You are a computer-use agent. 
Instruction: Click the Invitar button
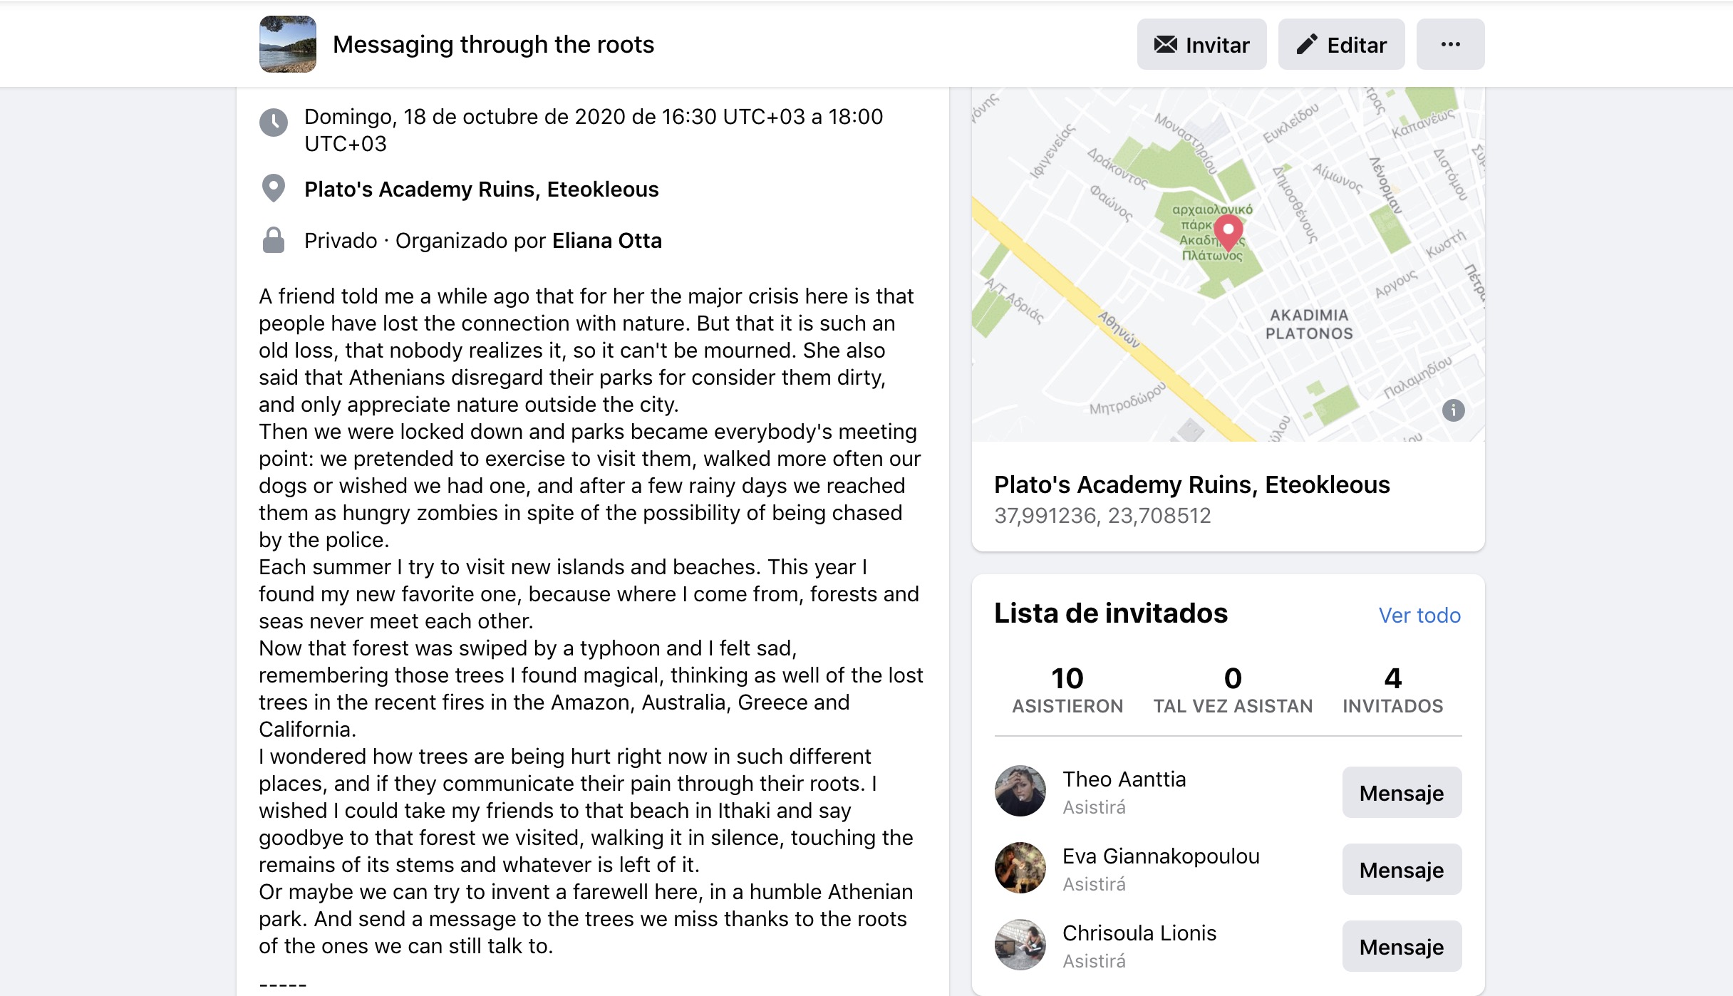click(1201, 44)
